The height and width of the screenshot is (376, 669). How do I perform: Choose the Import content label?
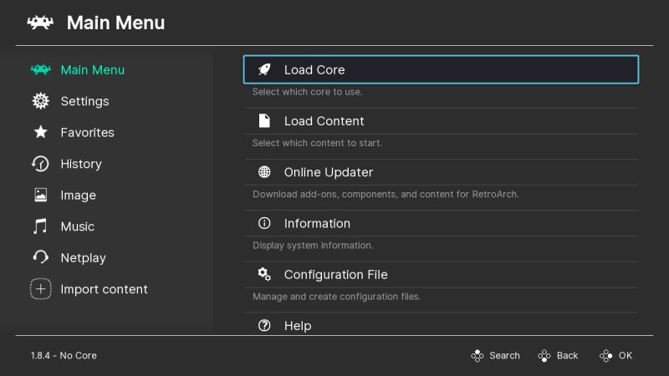[104, 289]
